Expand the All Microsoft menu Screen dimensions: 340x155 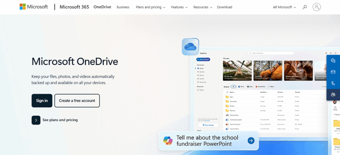point(284,7)
